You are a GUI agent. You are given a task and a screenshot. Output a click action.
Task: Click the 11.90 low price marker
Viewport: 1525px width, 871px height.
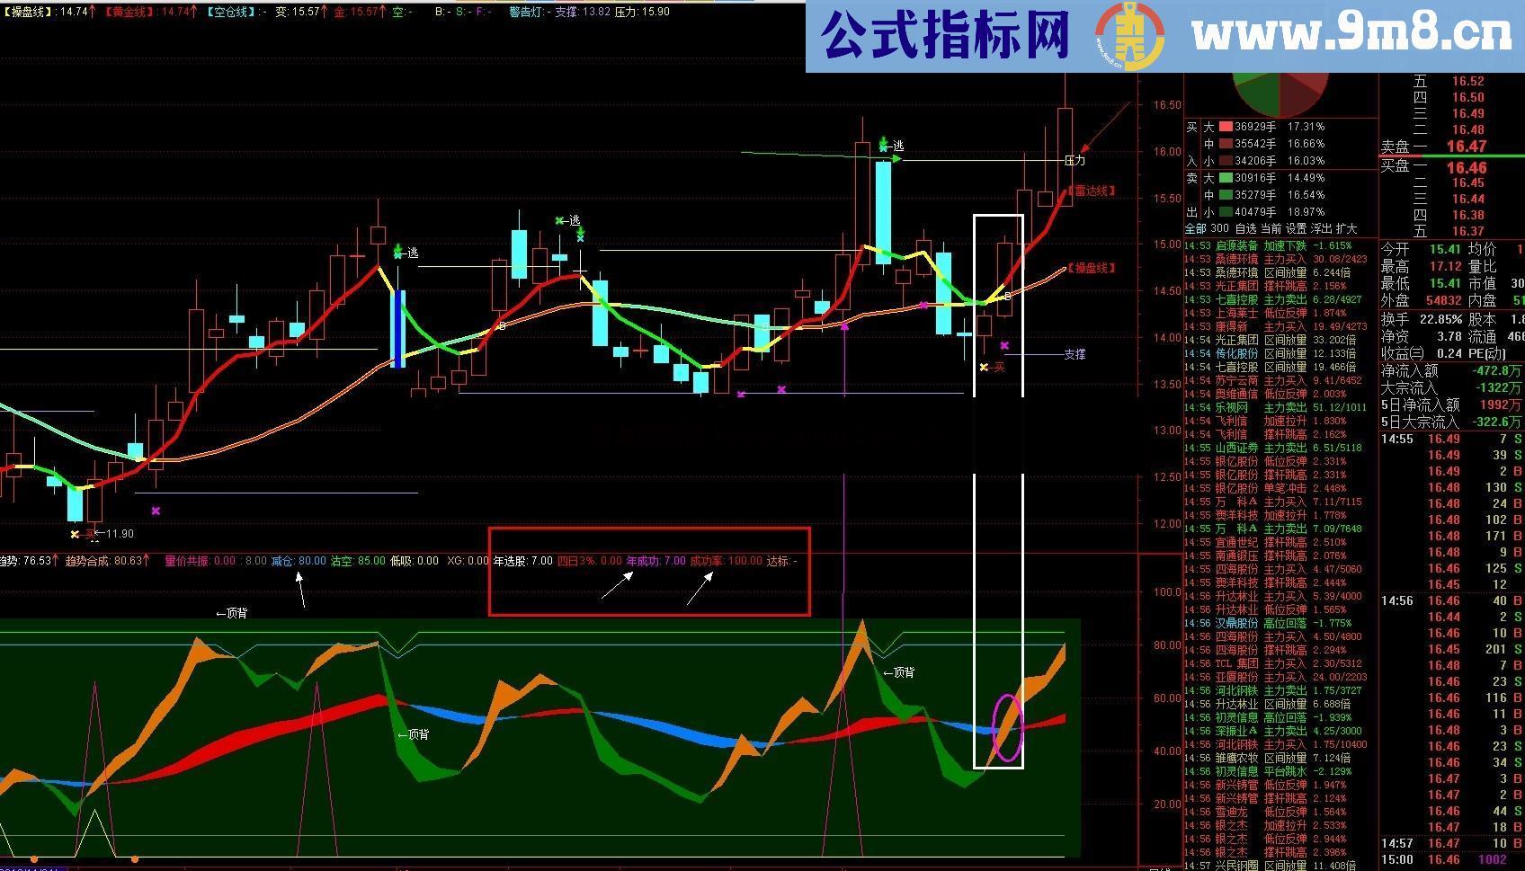click(x=113, y=534)
